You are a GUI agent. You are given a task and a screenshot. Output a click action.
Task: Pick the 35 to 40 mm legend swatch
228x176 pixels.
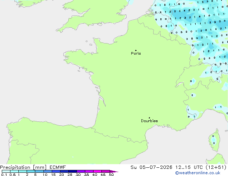[89, 171]
